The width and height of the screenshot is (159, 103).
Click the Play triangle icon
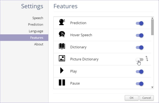62,70
